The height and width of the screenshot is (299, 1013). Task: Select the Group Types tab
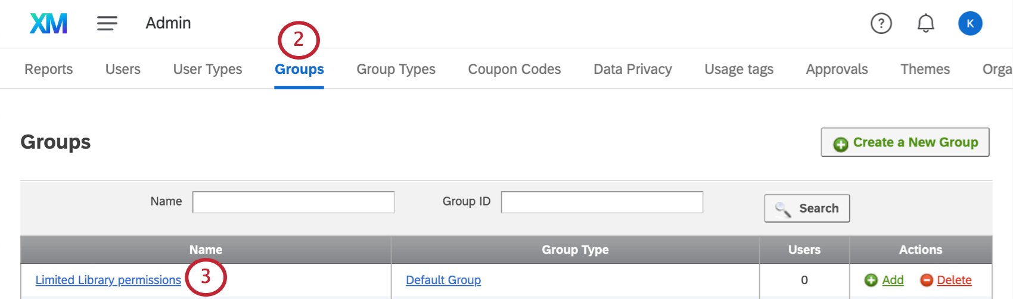(396, 69)
